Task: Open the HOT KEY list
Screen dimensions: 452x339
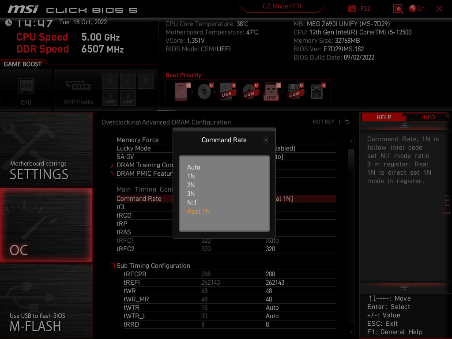Action: [324, 122]
